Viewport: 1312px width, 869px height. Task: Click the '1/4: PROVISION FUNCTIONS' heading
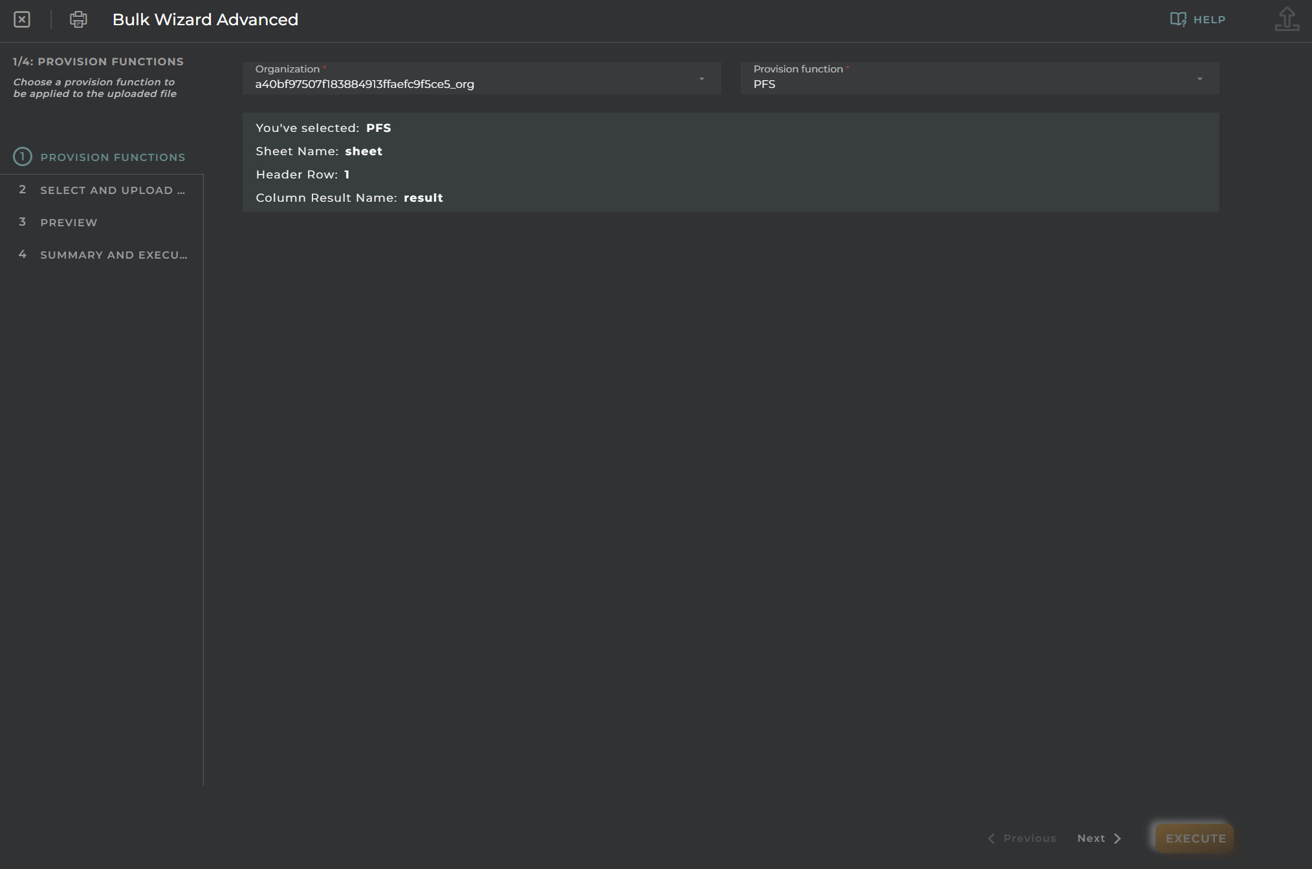98,61
